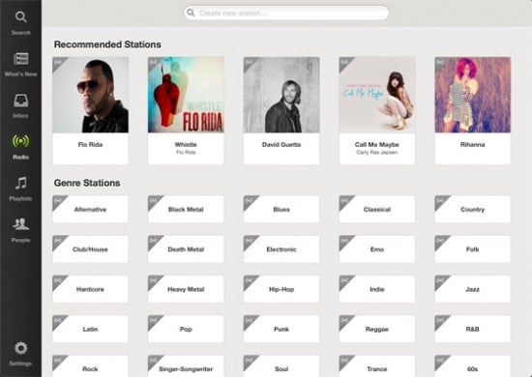Start the Rock genre station
Viewport: 532px width, 377px height.
point(90,366)
